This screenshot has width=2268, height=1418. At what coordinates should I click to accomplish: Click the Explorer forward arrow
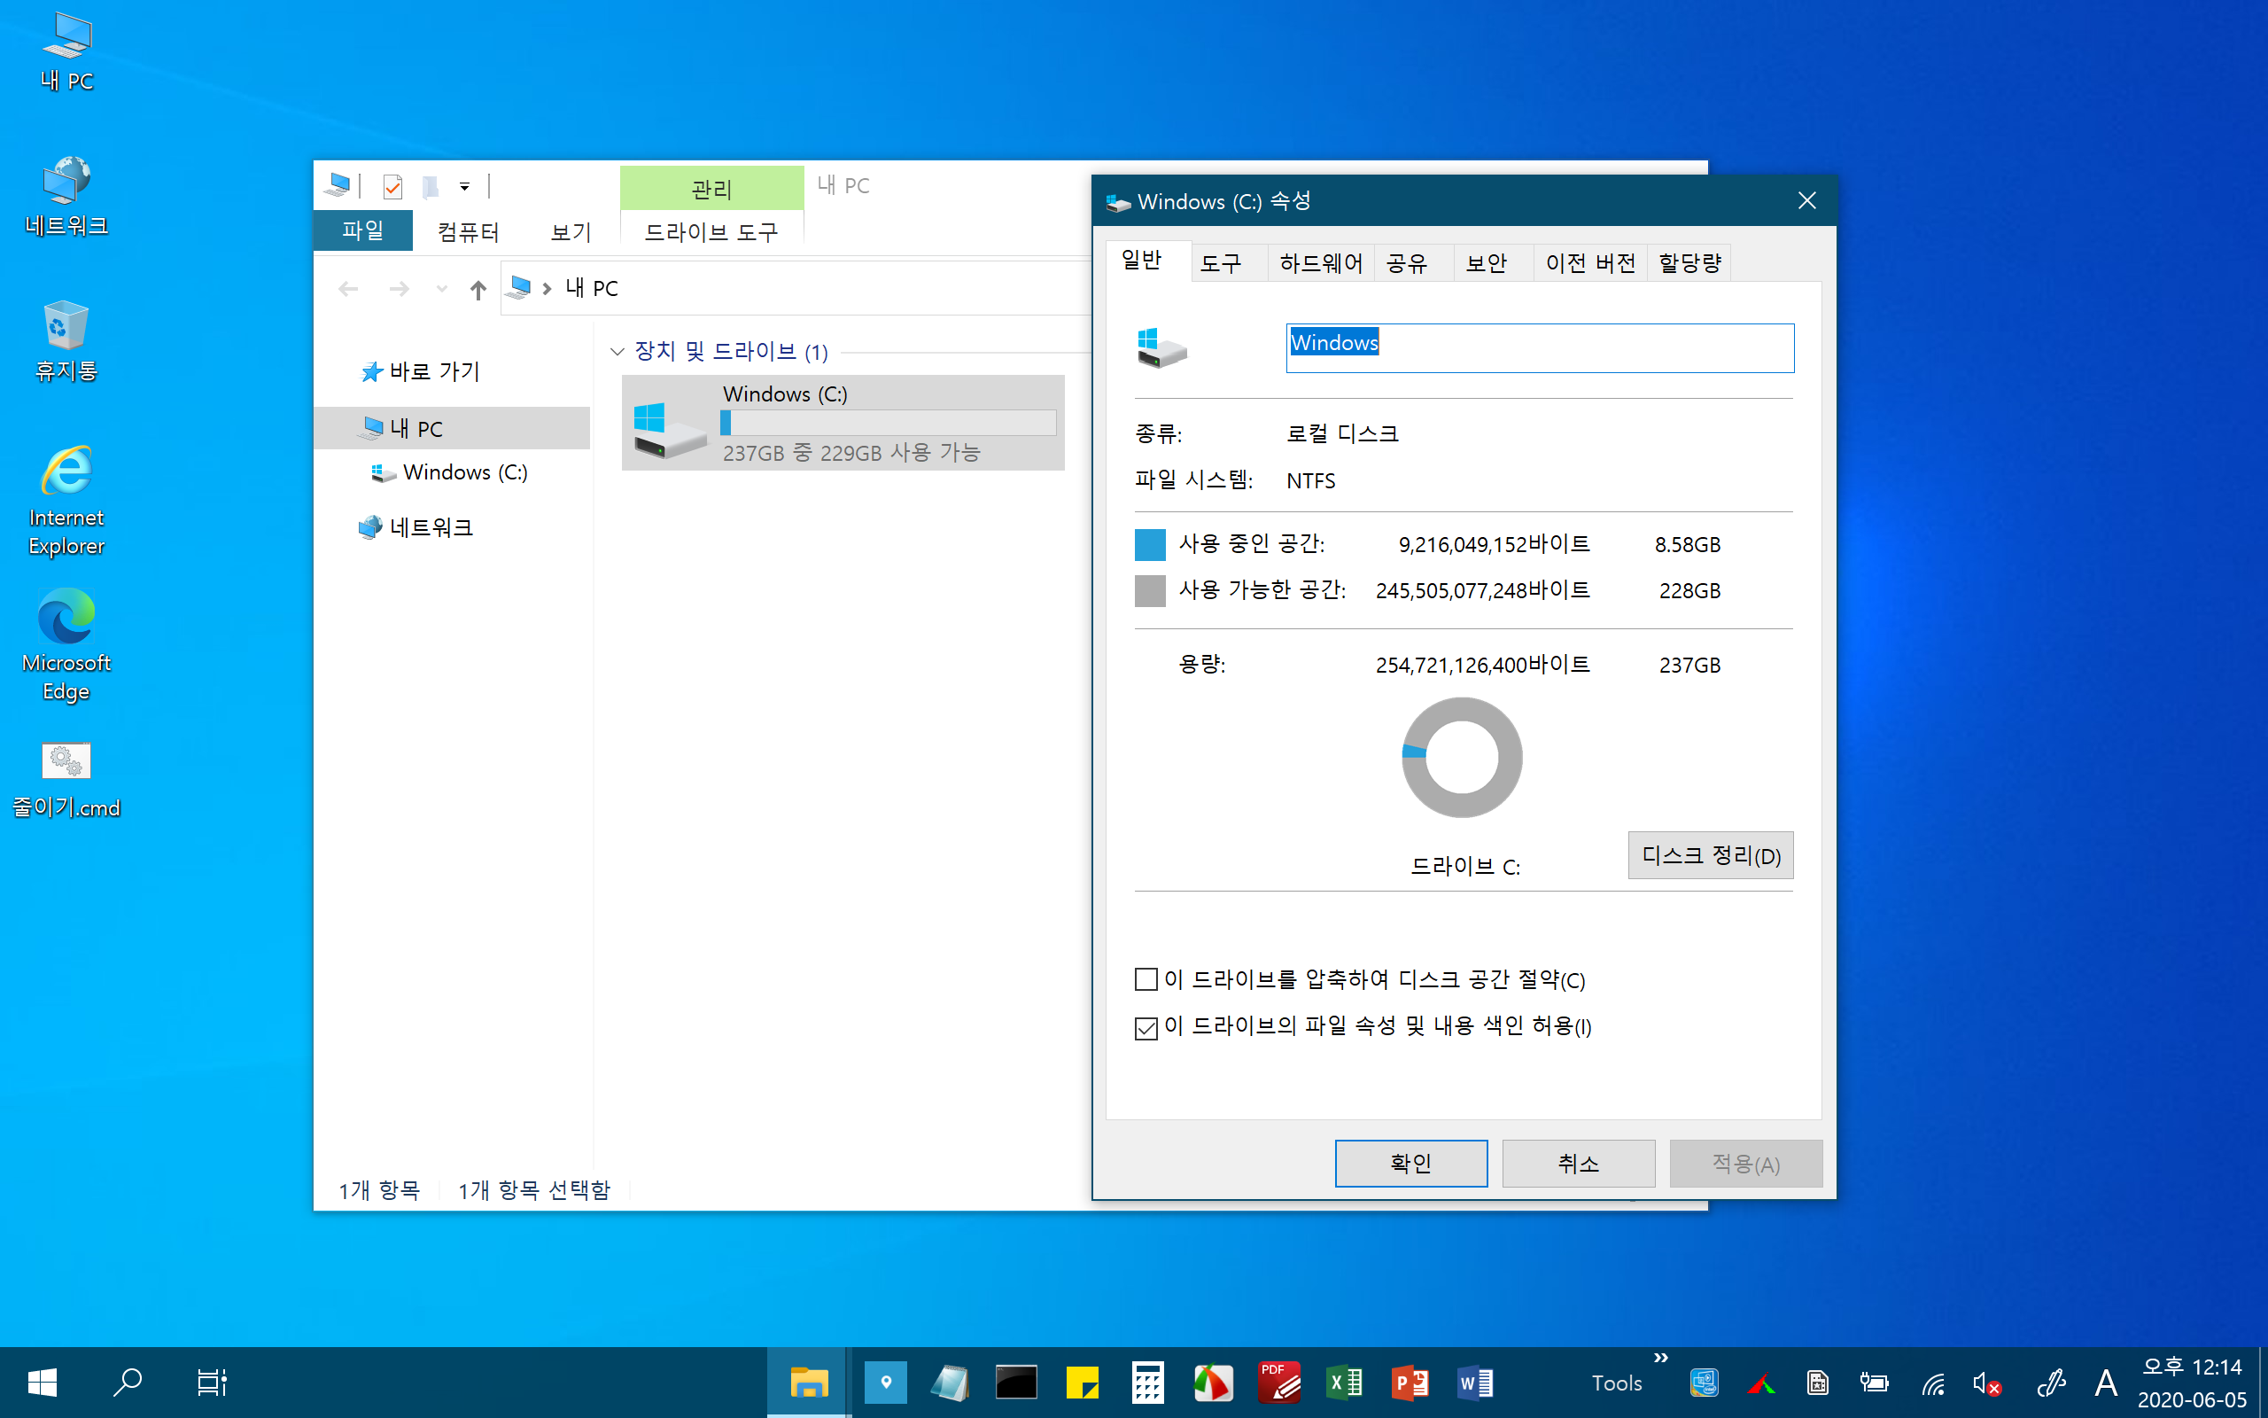[400, 289]
